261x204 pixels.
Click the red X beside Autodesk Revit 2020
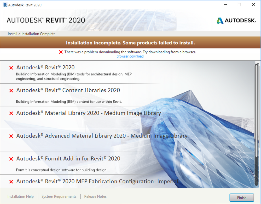pos(11,68)
